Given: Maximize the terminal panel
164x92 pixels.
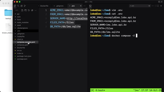Looking at the screenshot, I should coord(158,6).
